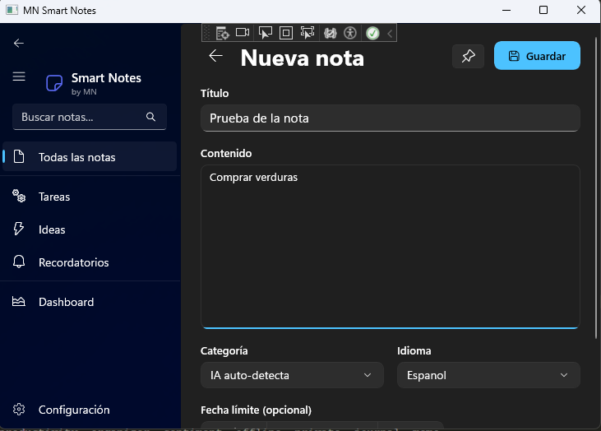Click into the Contenido text area

click(x=391, y=247)
